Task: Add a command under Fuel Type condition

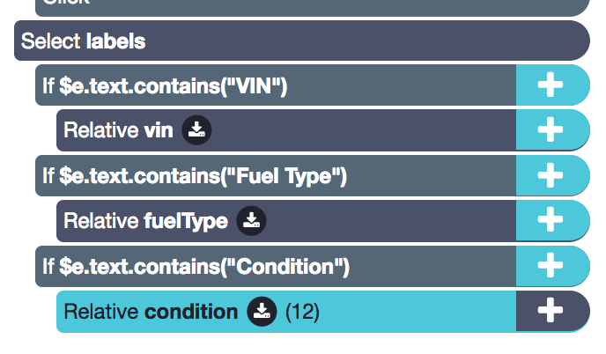Action: [552, 175]
